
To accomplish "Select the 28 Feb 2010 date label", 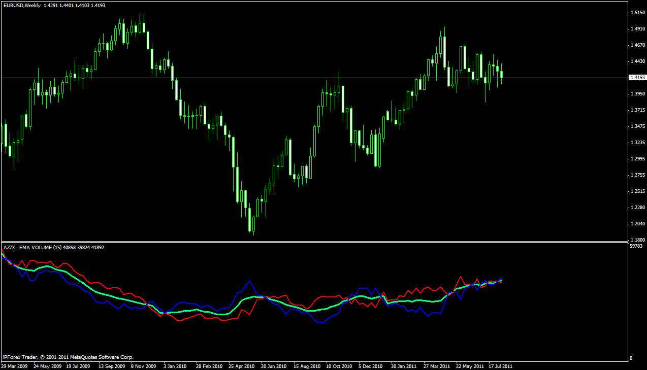I will pos(209,366).
